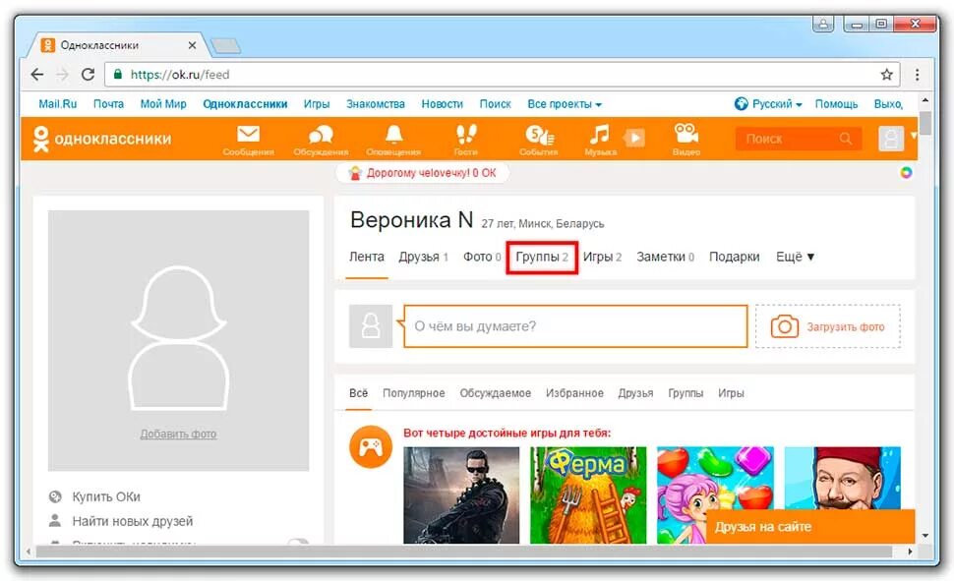The width and height of the screenshot is (954, 581).
Task: Select the Друзья feed filter
Action: click(x=635, y=393)
